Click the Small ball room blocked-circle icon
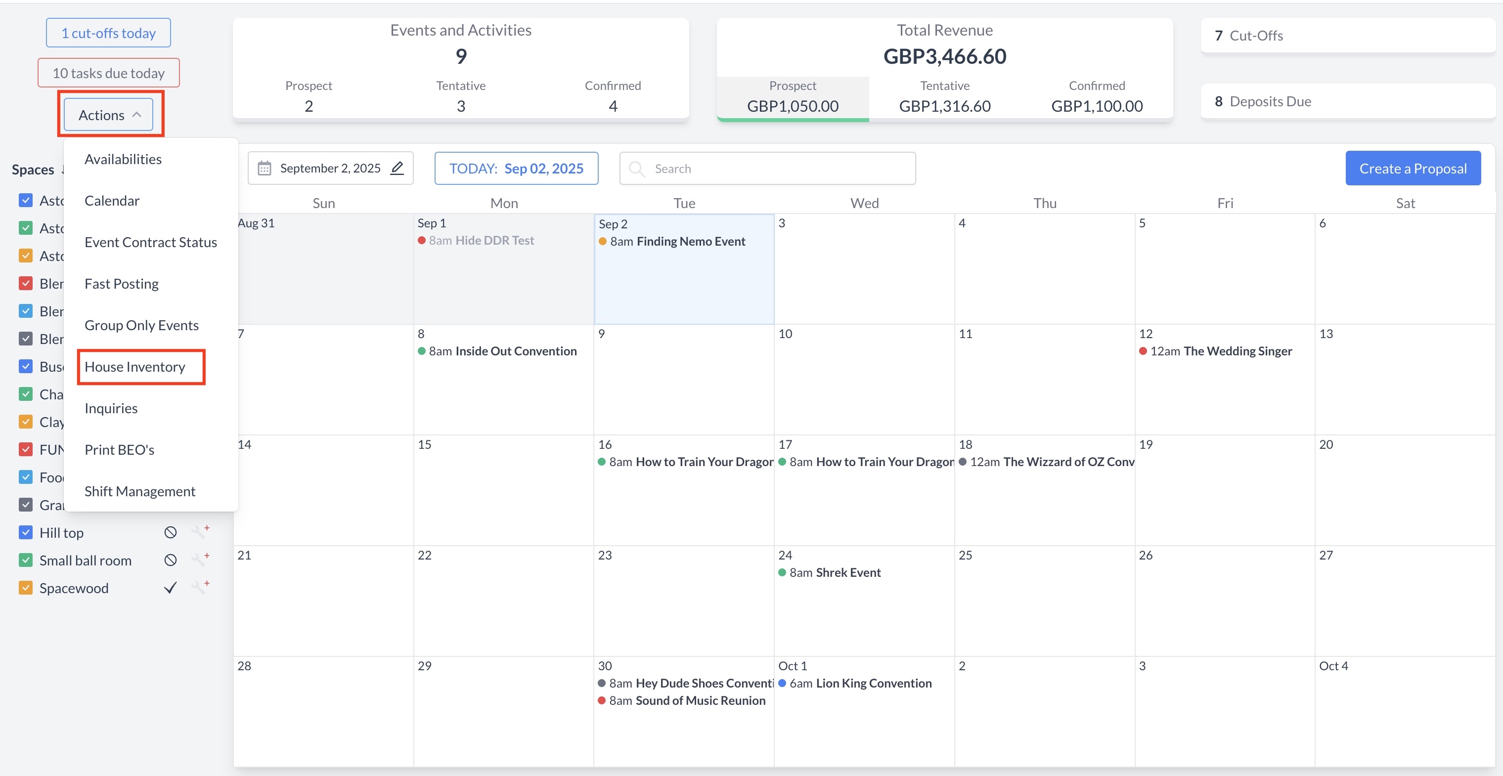Screen dimensions: 1503x776 (x=171, y=560)
